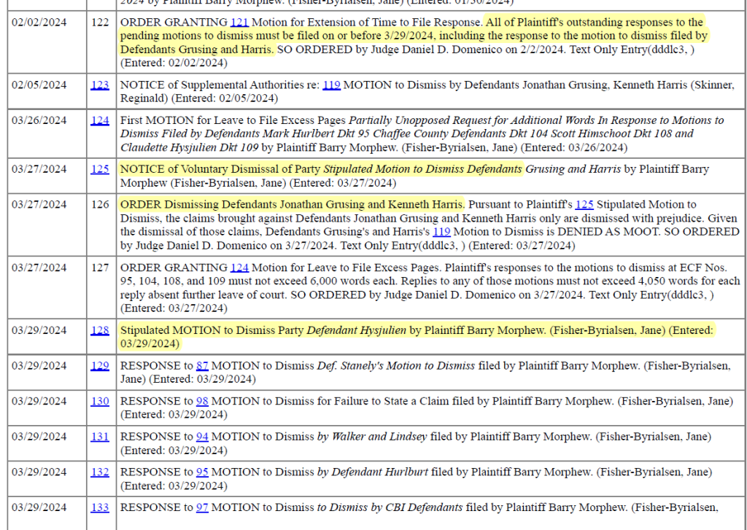Click the 98 Motion to Dismiss link

point(202,401)
